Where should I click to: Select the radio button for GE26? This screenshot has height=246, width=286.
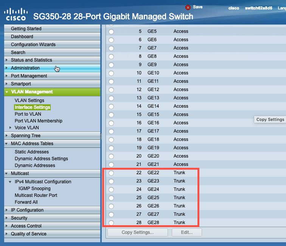pos(111,206)
